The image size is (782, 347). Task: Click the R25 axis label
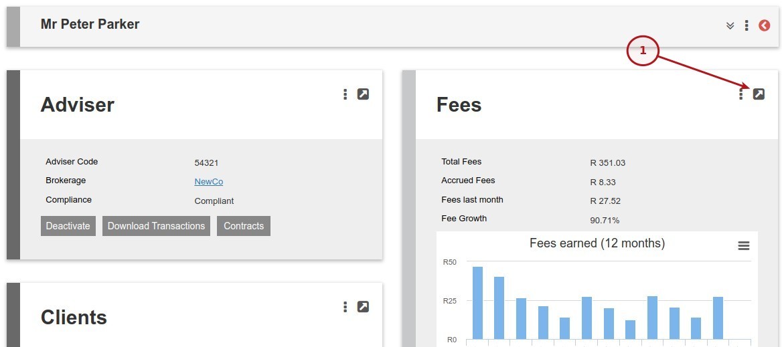point(449,301)
